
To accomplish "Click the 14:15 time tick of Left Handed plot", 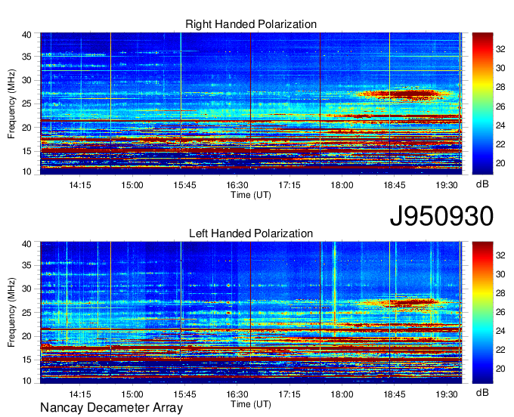I will point(80,394).
